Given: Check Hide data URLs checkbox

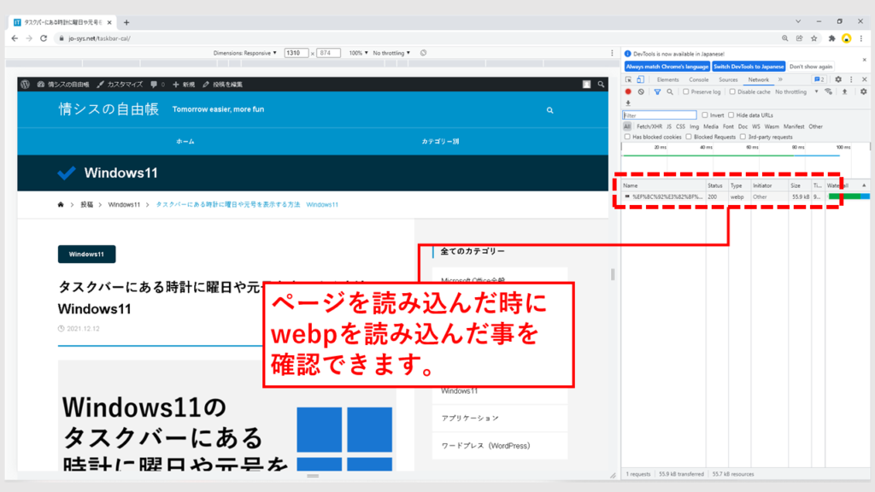Looking at the screenshot, I should (731, 115).
